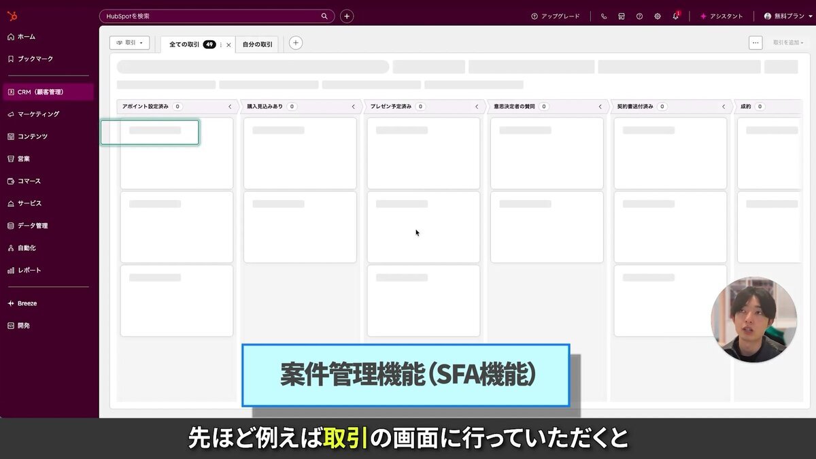Open the Marketplace icon in the top bar

click(621, 16)
